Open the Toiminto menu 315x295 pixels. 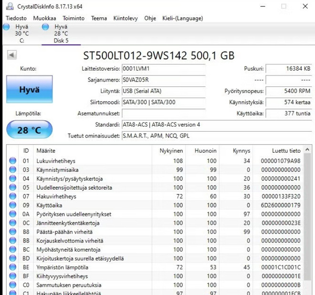(73, 18)
